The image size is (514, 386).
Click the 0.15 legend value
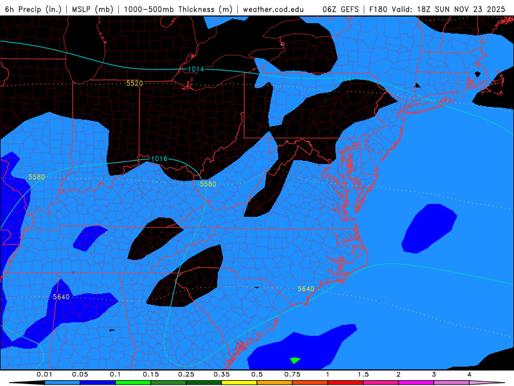[x=151, y=374]
